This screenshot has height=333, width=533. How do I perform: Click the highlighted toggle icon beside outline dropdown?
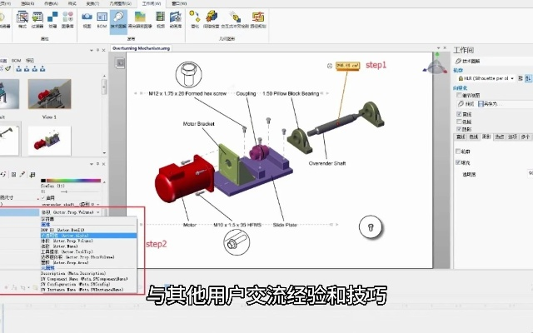pos(528,78)
